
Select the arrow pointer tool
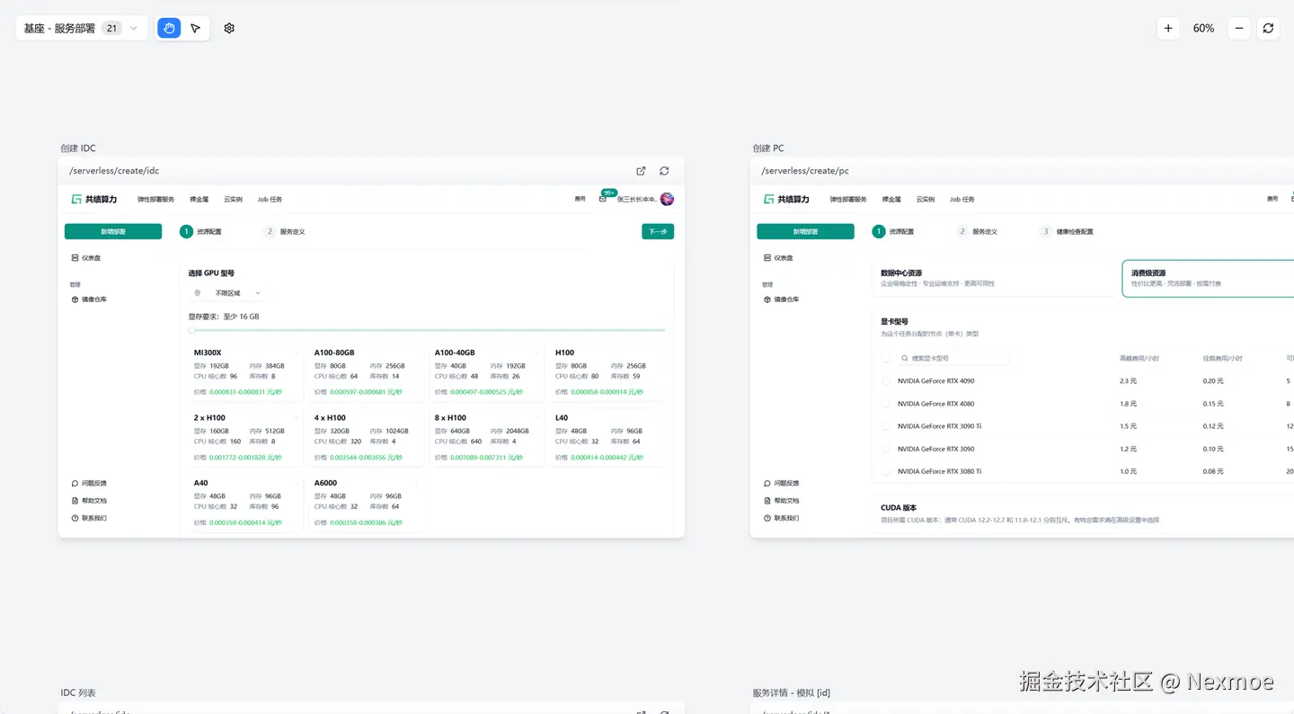pyautogui.click(x=195, y=28)
